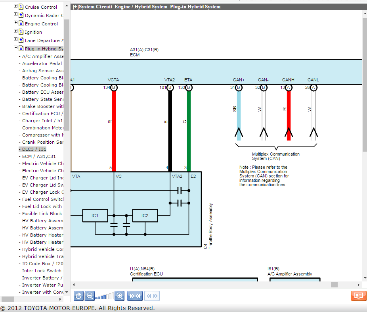Open the ECM / A31,C31 entry
367x312 pixels.
pos(39,156)
